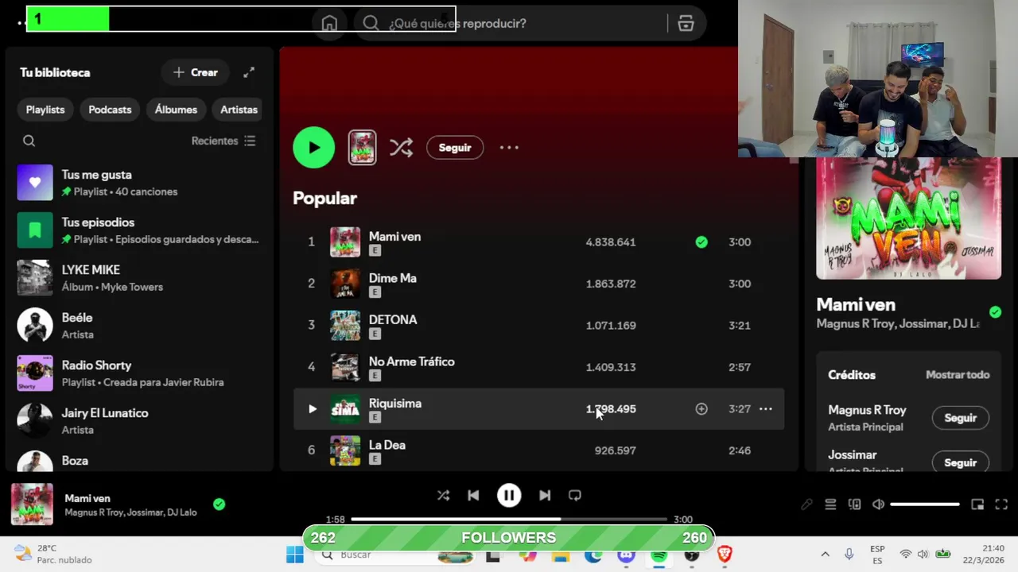Mute volume speaker icon in player

click(878, 504)
